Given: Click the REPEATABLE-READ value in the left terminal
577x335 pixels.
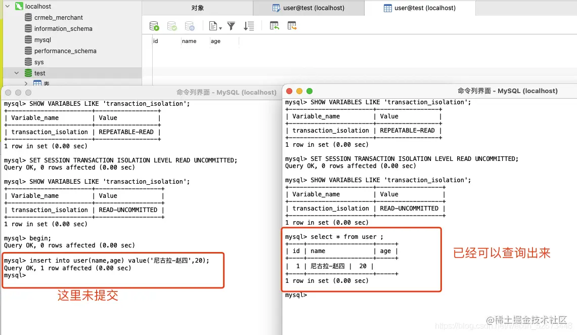Looking at the screenshot, I should pos(126,132).
